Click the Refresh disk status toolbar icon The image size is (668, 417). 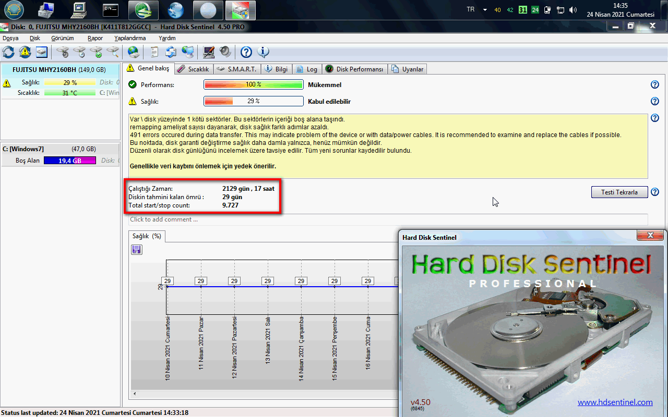click(x=8, y=52)
